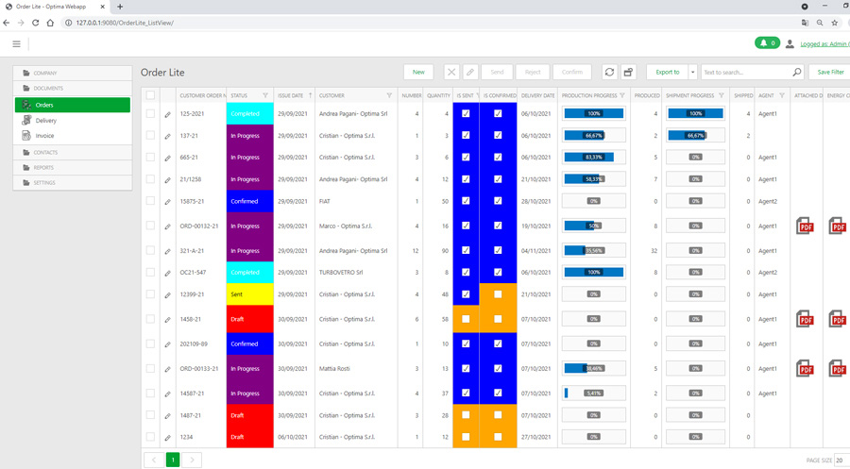Click the Send button

[x=497, y=72]
